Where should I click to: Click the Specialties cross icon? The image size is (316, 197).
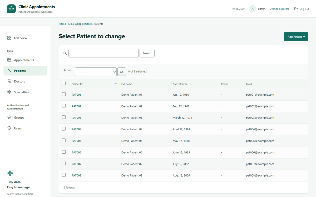pos(9,92)
